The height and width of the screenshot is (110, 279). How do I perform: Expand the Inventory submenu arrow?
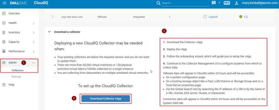coord(34,33)
